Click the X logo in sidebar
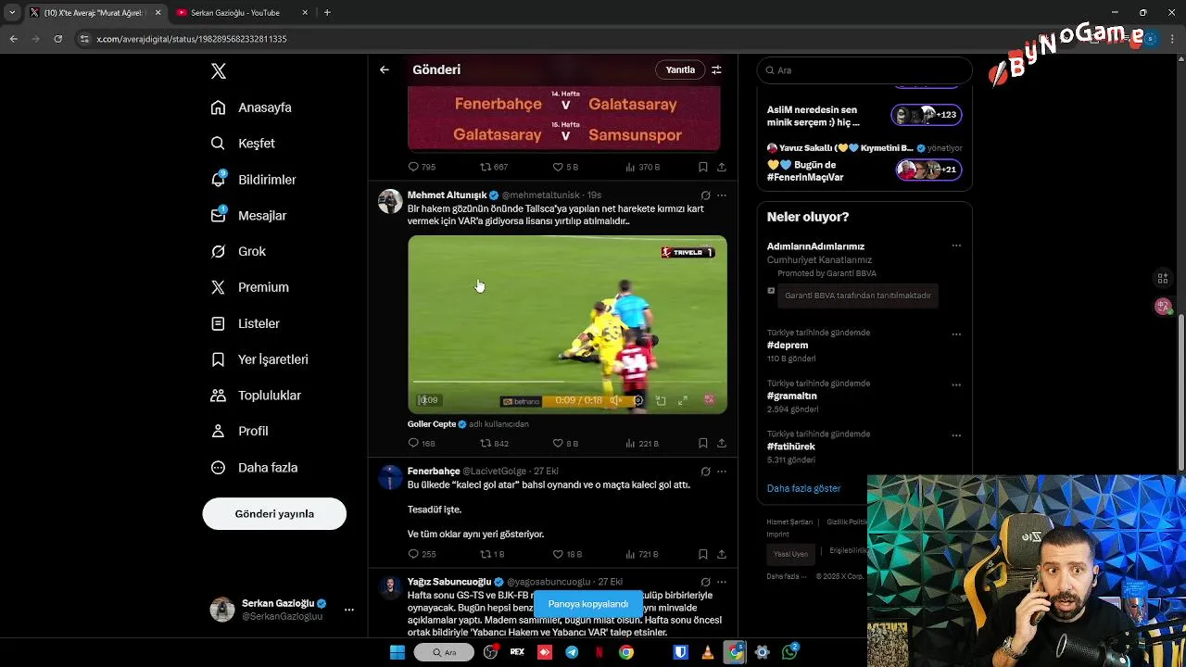 tap(219, 71)
